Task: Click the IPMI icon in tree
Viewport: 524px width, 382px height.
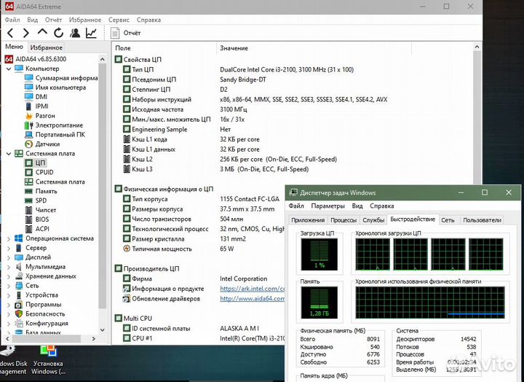Action: point(28,106)
